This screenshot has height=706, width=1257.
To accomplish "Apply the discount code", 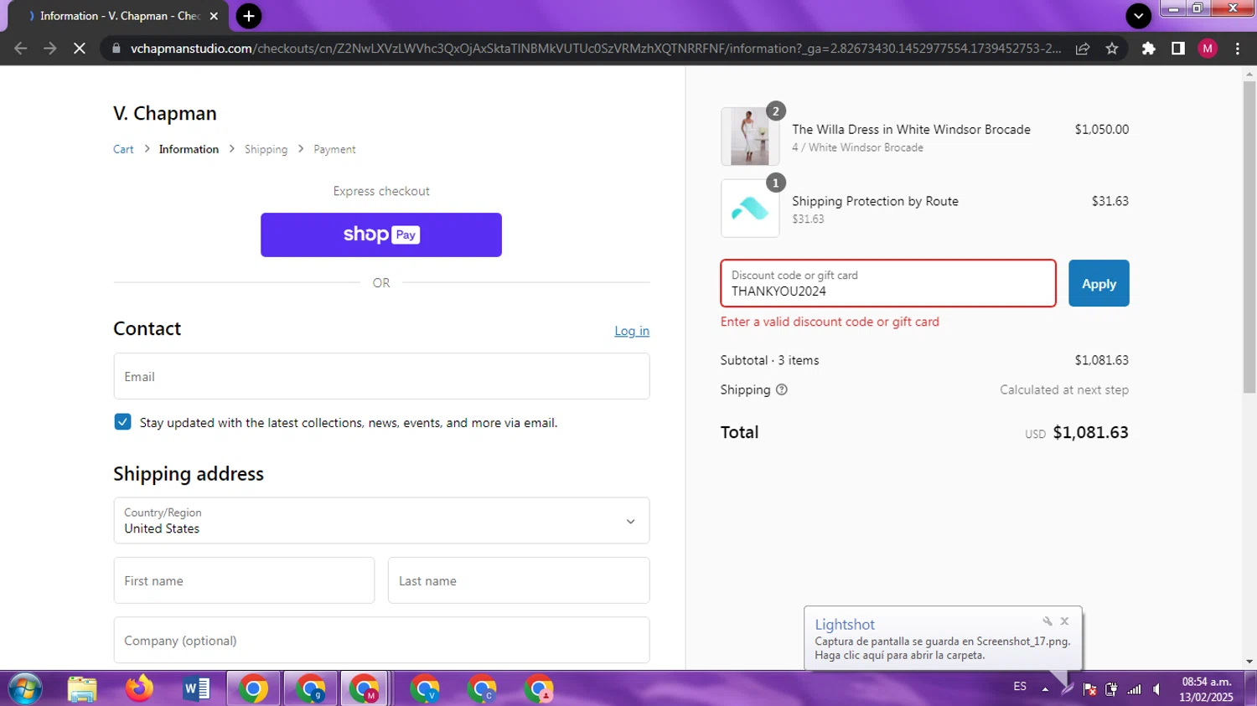I will click(1098, 284).
